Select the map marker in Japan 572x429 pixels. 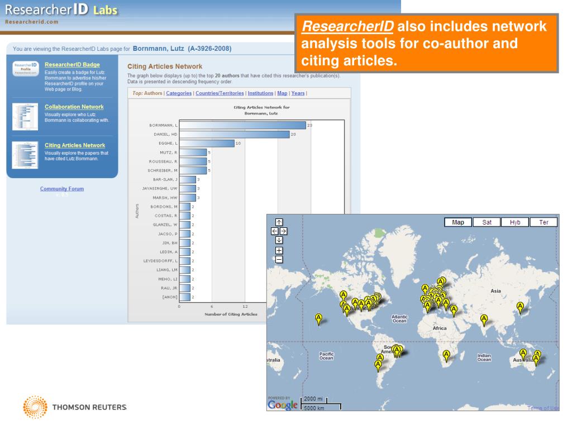pyautogui.click(x=520, y=308)
